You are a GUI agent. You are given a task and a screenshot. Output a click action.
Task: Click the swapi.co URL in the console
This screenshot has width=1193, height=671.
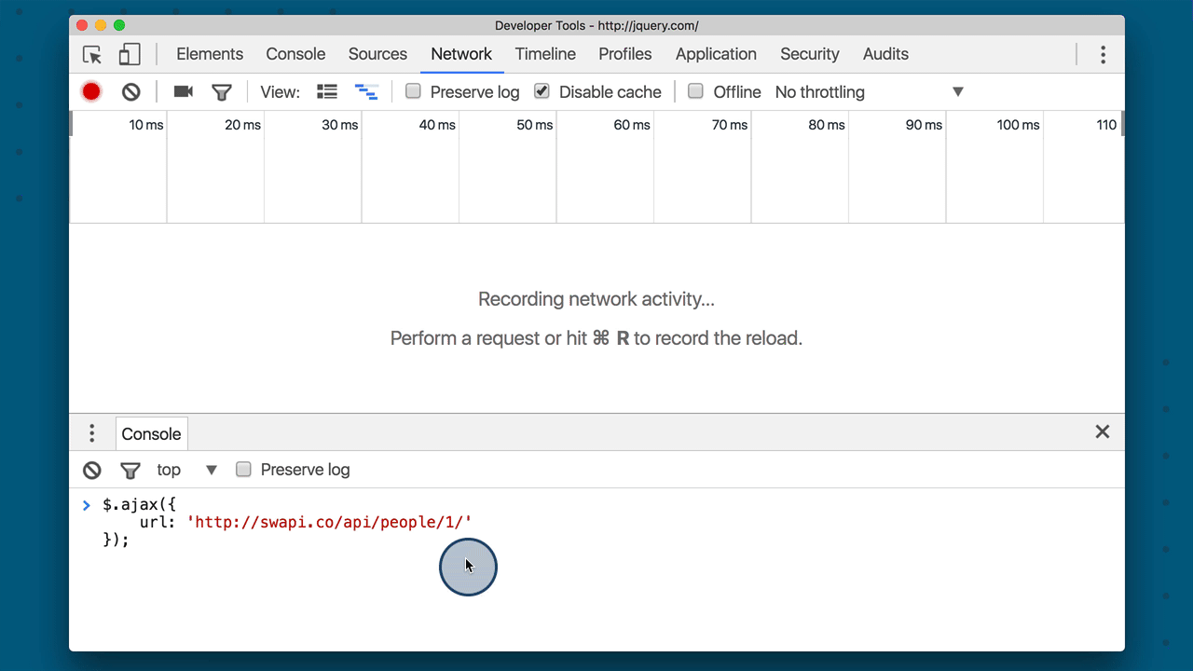click(330, 522)
